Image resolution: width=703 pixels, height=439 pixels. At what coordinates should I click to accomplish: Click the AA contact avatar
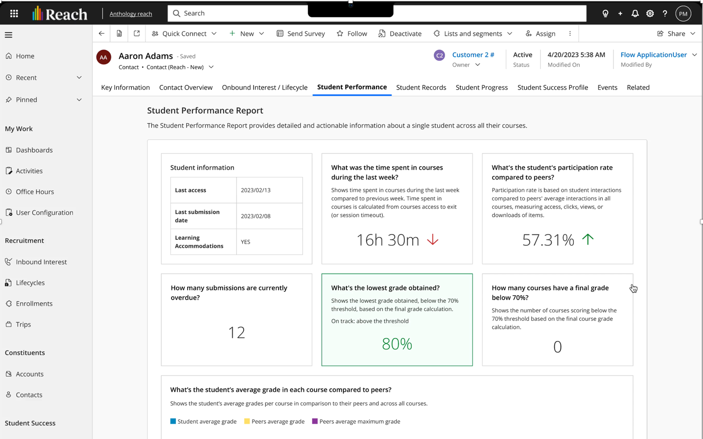point(104,57)
